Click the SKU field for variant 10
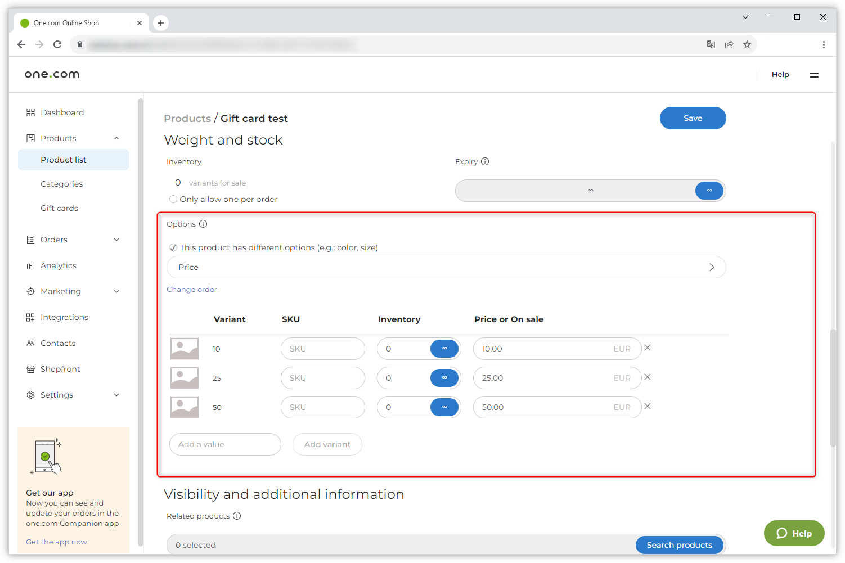845x563 pixels. tap(322, 349)
